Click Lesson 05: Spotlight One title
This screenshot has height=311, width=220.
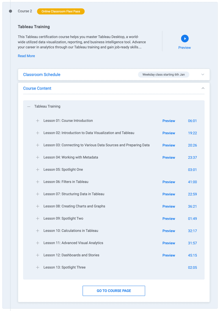[x=63, y=170]
